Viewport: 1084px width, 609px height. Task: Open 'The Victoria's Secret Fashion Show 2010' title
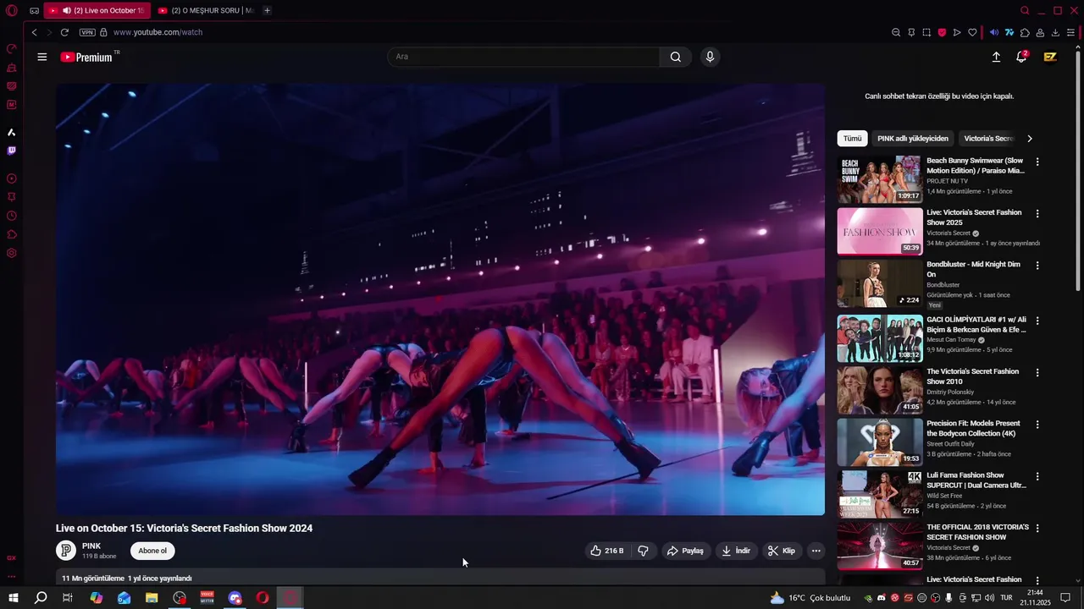pyautogui.click(x=973, y=376)
